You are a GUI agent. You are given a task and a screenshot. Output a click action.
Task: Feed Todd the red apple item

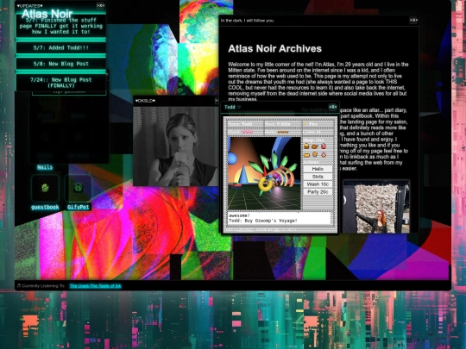[x=324, y=146]
